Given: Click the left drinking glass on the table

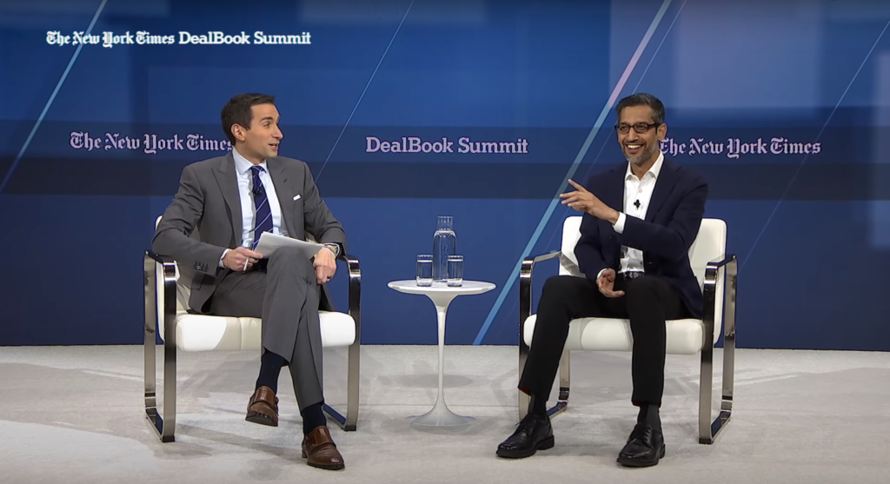Looking at the screenshot, I should pos(424,270).
